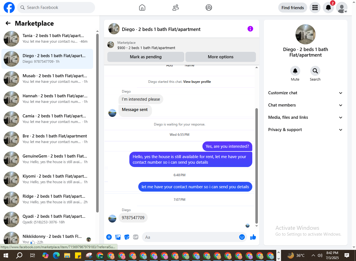
Task: Click the large listing photo in right panel
Action: [x=306, y=34]
